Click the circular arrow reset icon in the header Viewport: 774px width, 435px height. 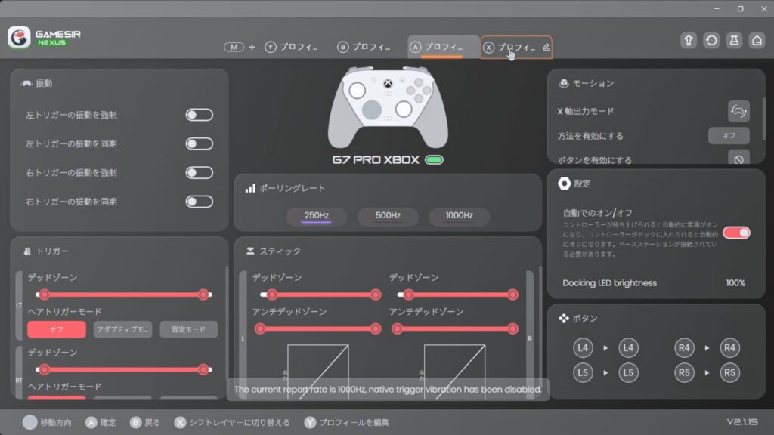point(711,41)
